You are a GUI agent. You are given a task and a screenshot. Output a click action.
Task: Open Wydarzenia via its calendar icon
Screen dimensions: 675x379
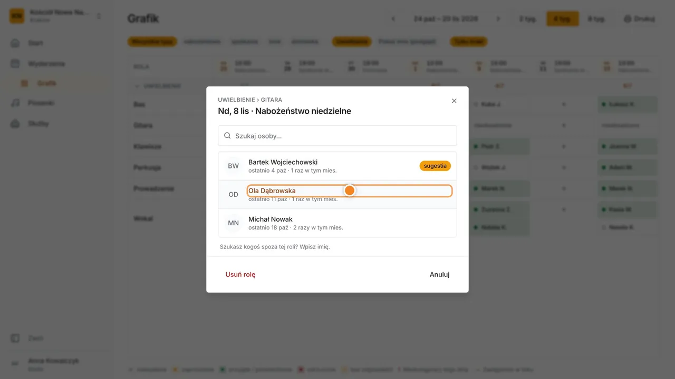pyautogui.click(x=15, y=64)
